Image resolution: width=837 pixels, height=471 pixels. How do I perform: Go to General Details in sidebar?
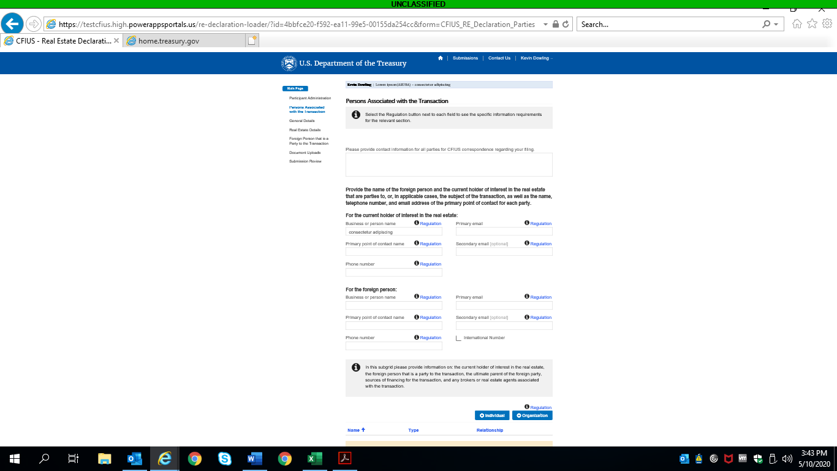click(x=302, y=121)
